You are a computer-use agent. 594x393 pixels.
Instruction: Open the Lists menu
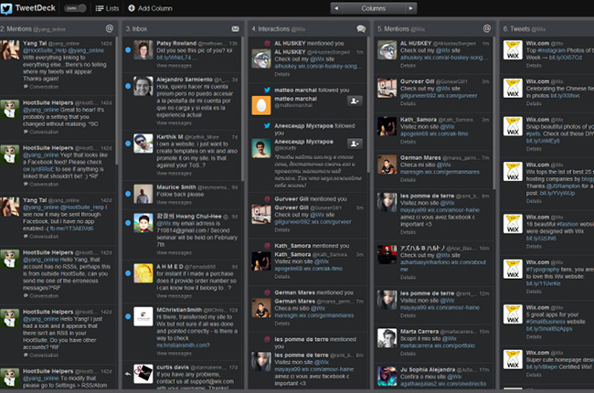click(x=106, y=7)
